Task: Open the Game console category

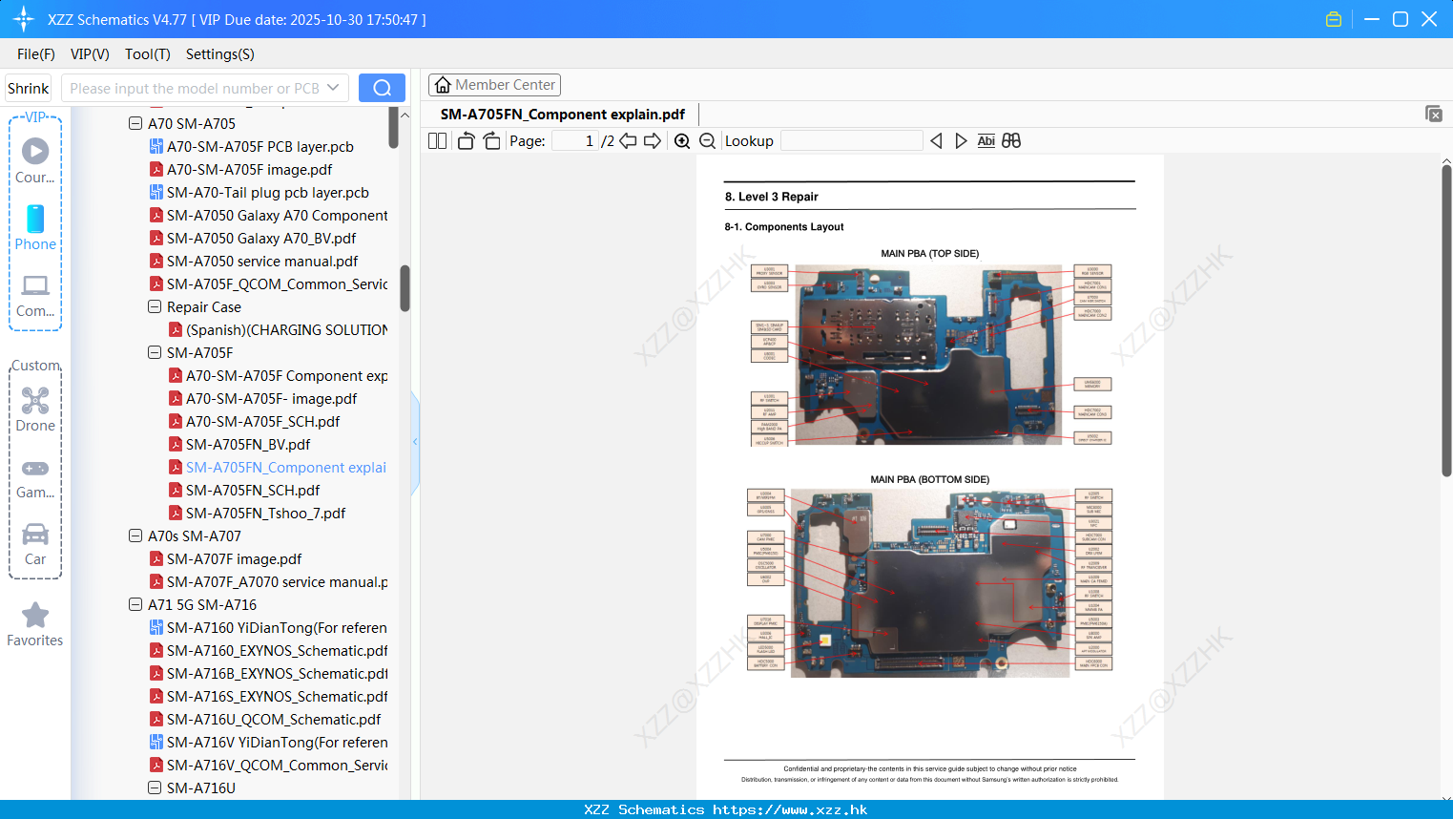Action: pyautogui.click(x=35, y=478)
